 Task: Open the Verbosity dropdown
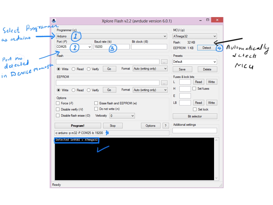(x=122, y=116)
